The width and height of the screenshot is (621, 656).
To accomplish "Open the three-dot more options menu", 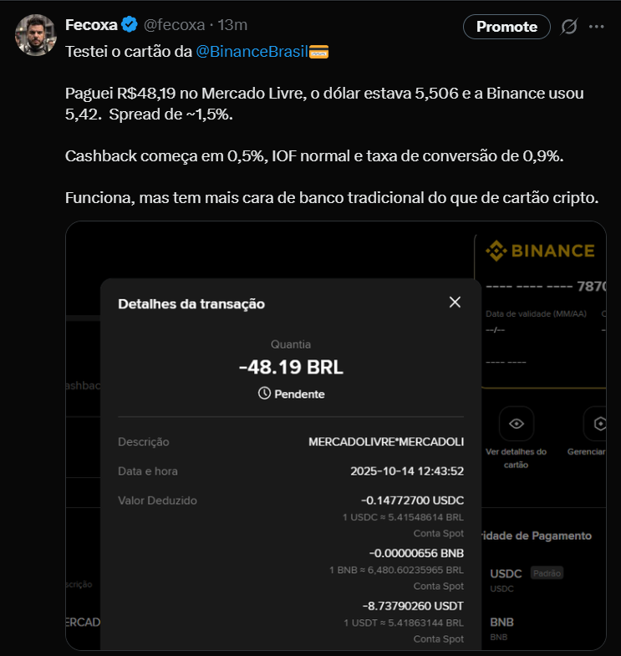I will pyautogui.click(x=596, y=27).
